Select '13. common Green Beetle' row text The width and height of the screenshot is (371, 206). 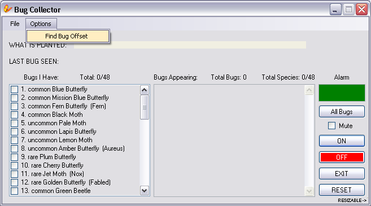56,191
